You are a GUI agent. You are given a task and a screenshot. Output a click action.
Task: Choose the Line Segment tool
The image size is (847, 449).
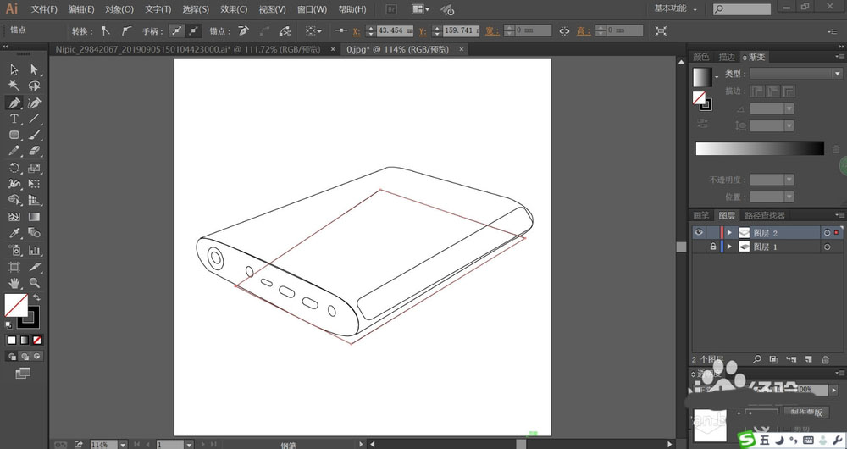tap(35, 119)
